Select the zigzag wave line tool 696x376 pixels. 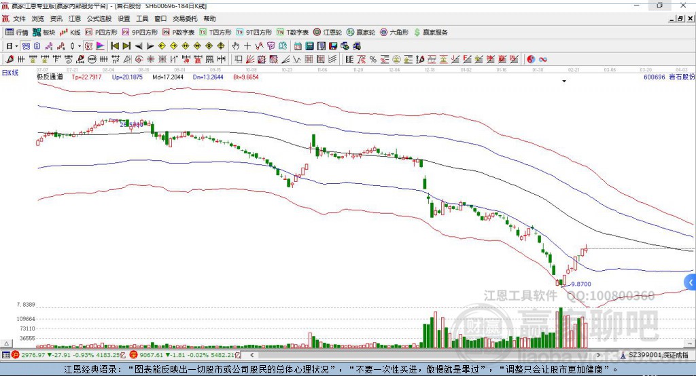296,59
